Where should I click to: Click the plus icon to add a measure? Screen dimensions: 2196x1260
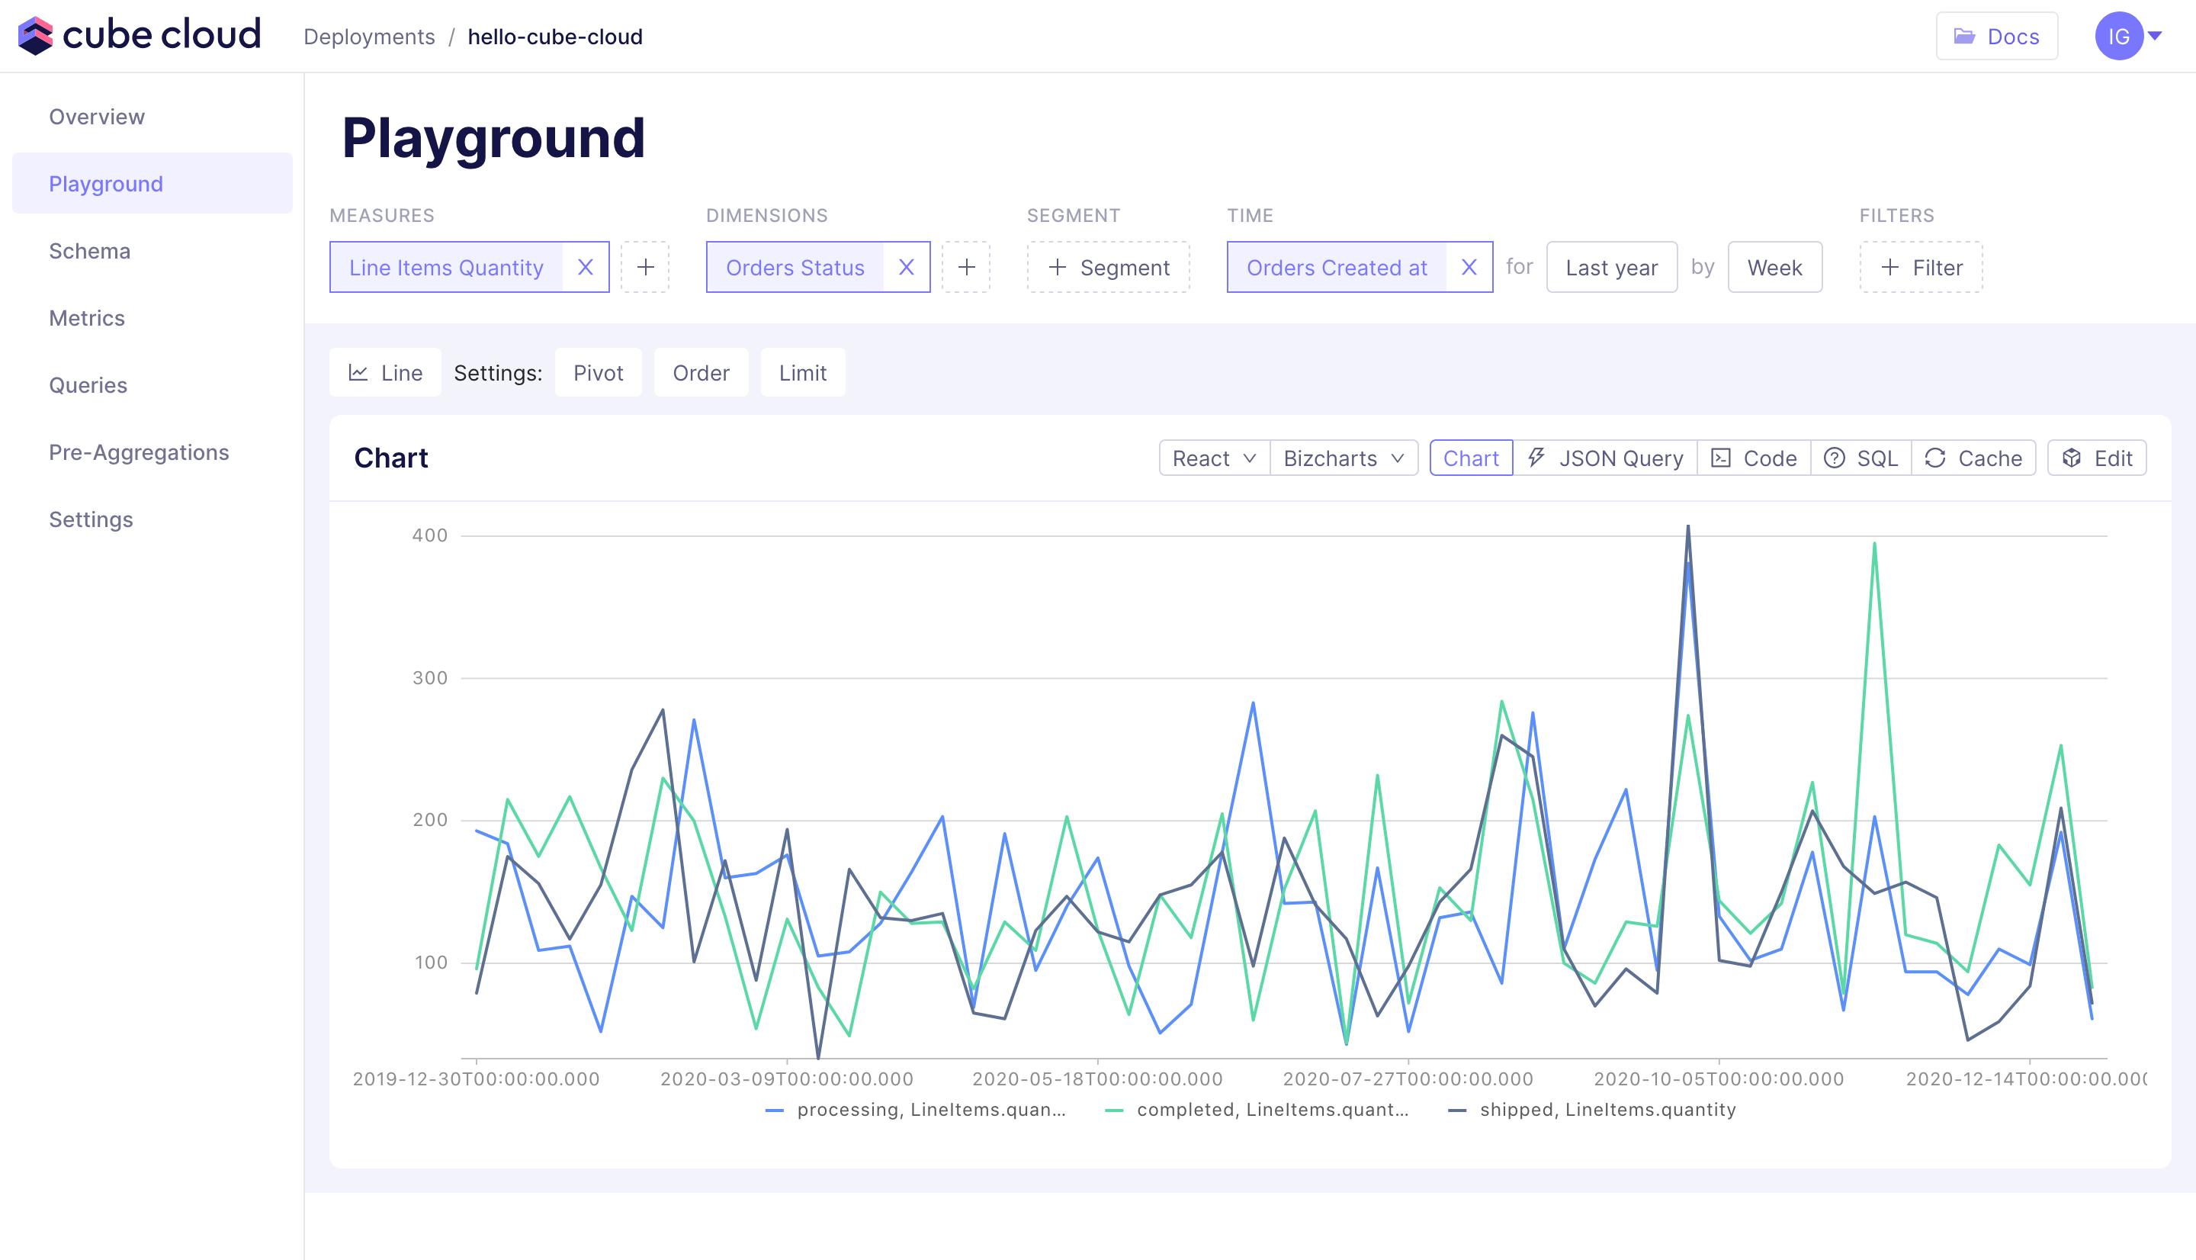coord(645,268)
